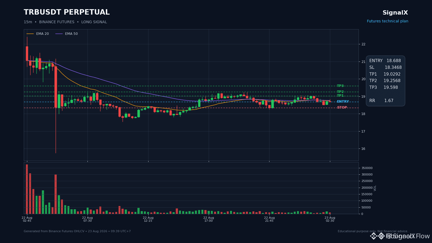
Task: Click the 22 Aug 17:00 time label
Action: coord(209,219)
